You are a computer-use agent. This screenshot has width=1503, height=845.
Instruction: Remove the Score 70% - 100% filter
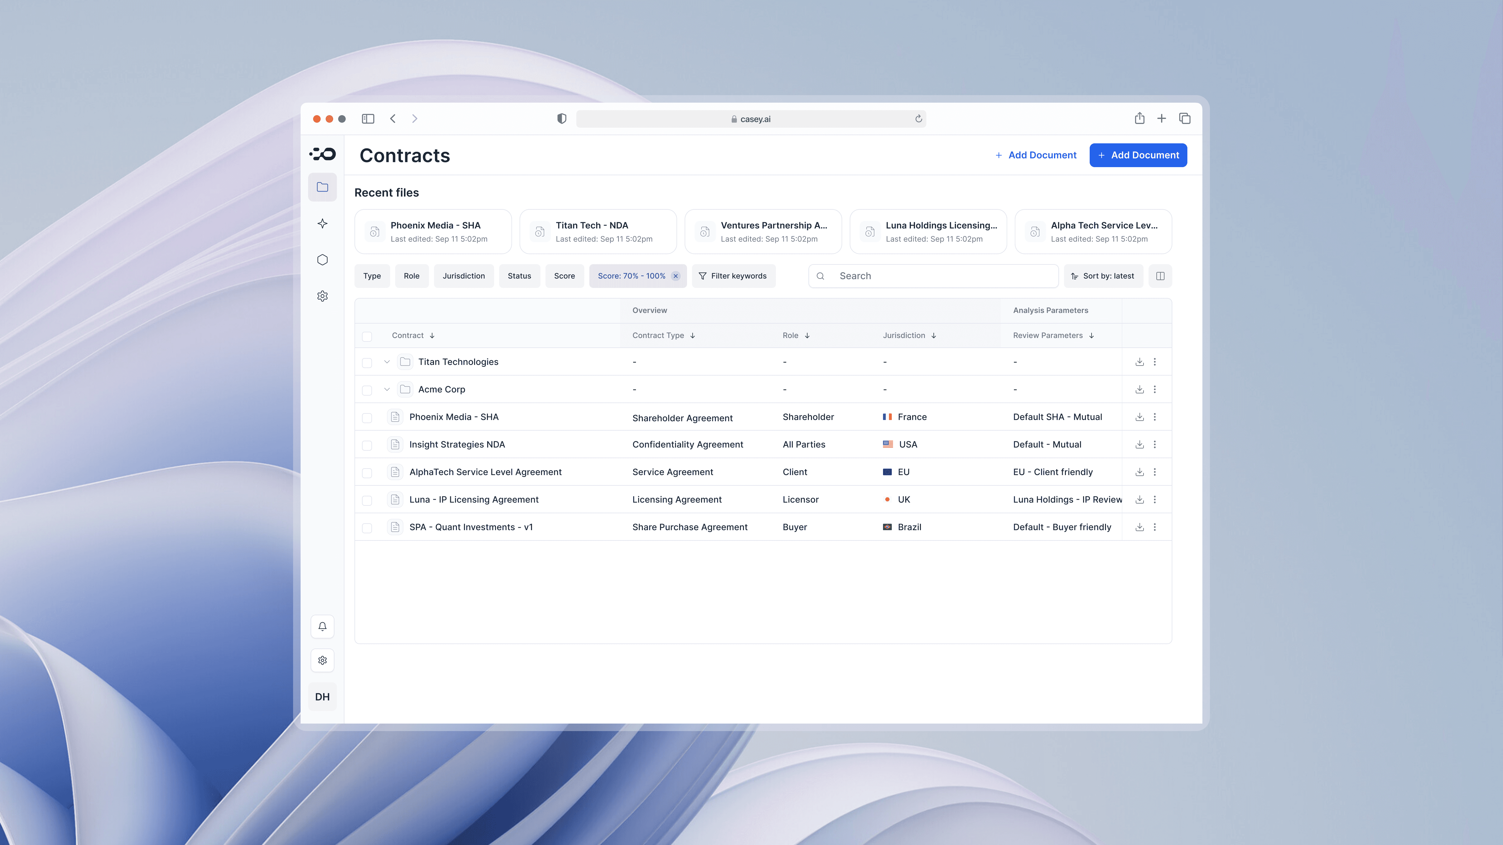point(676,276)
